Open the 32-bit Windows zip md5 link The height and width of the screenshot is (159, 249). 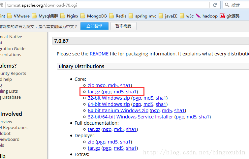(x=148, y=98)
